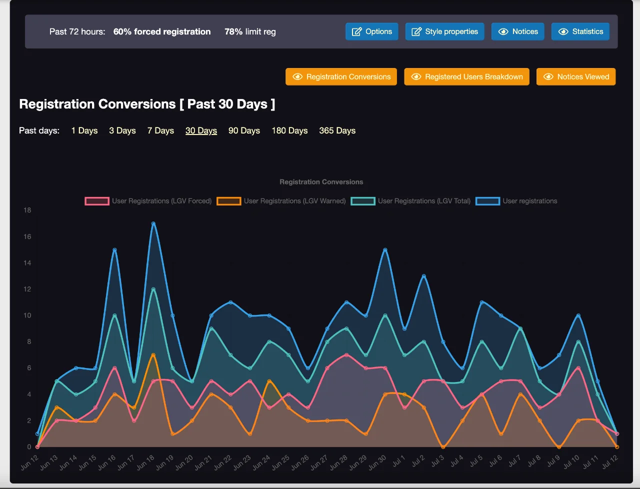
Task: Click the blue User registrations legend swatch
Action: pyautogui.click(x=487, y=201)
